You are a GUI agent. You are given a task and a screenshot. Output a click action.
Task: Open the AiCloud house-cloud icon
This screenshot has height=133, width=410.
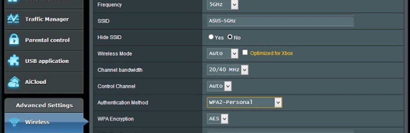(14, 82)
